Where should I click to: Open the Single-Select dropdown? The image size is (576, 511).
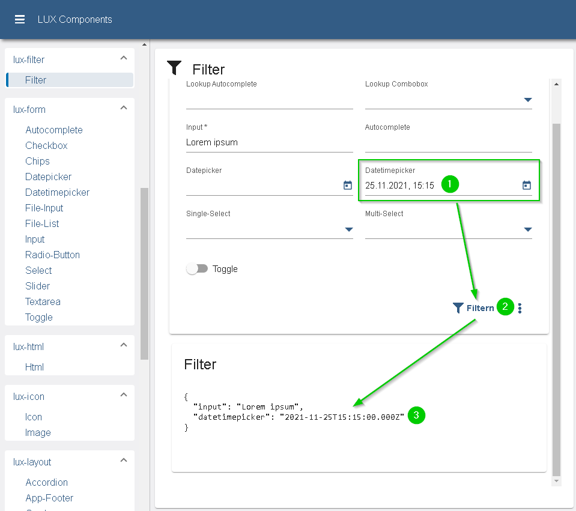[348, 229]
